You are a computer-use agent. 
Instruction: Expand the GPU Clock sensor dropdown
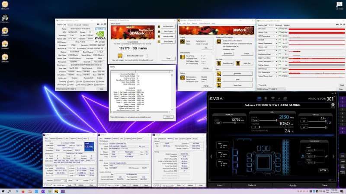276,29
